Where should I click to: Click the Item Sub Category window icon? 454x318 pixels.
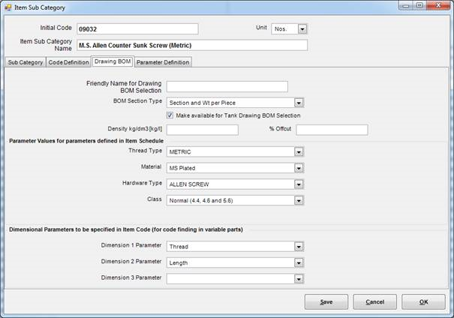[x=8, y=7]
